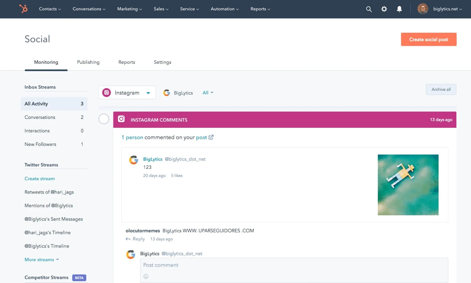Viewport: 471px width, 283px height.
Task: Open the Marketing menu
Action: (x=130, y=9)
